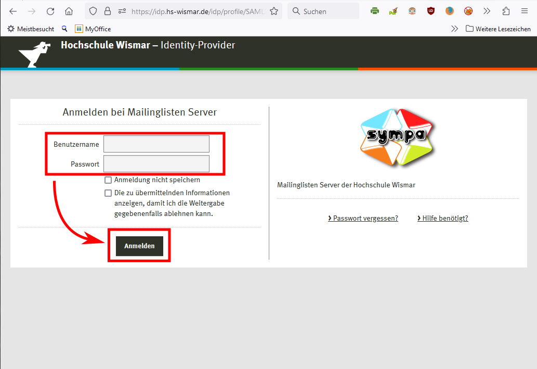Click the Hochschule Wismar logo
Screen dimensions: 537x369
35,54
